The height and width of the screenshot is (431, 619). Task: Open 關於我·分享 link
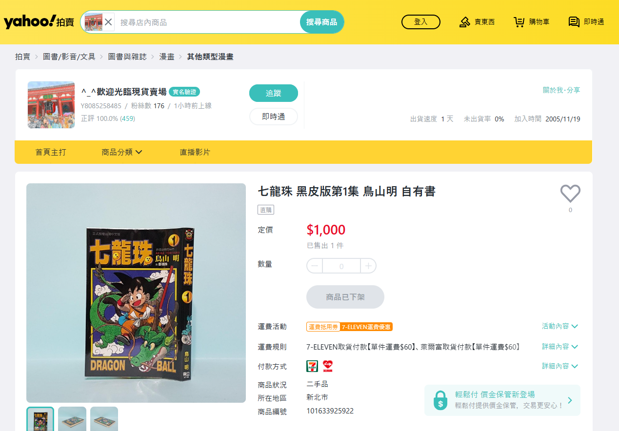[561, 90]
